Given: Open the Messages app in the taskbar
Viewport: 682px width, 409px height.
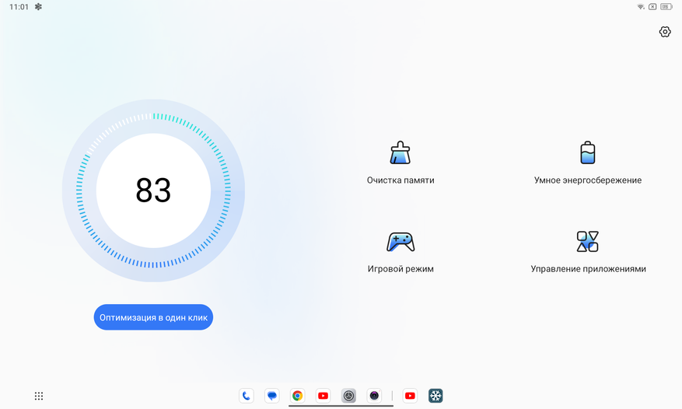Looking at the screenshot, I should click(x=272, y=396).
